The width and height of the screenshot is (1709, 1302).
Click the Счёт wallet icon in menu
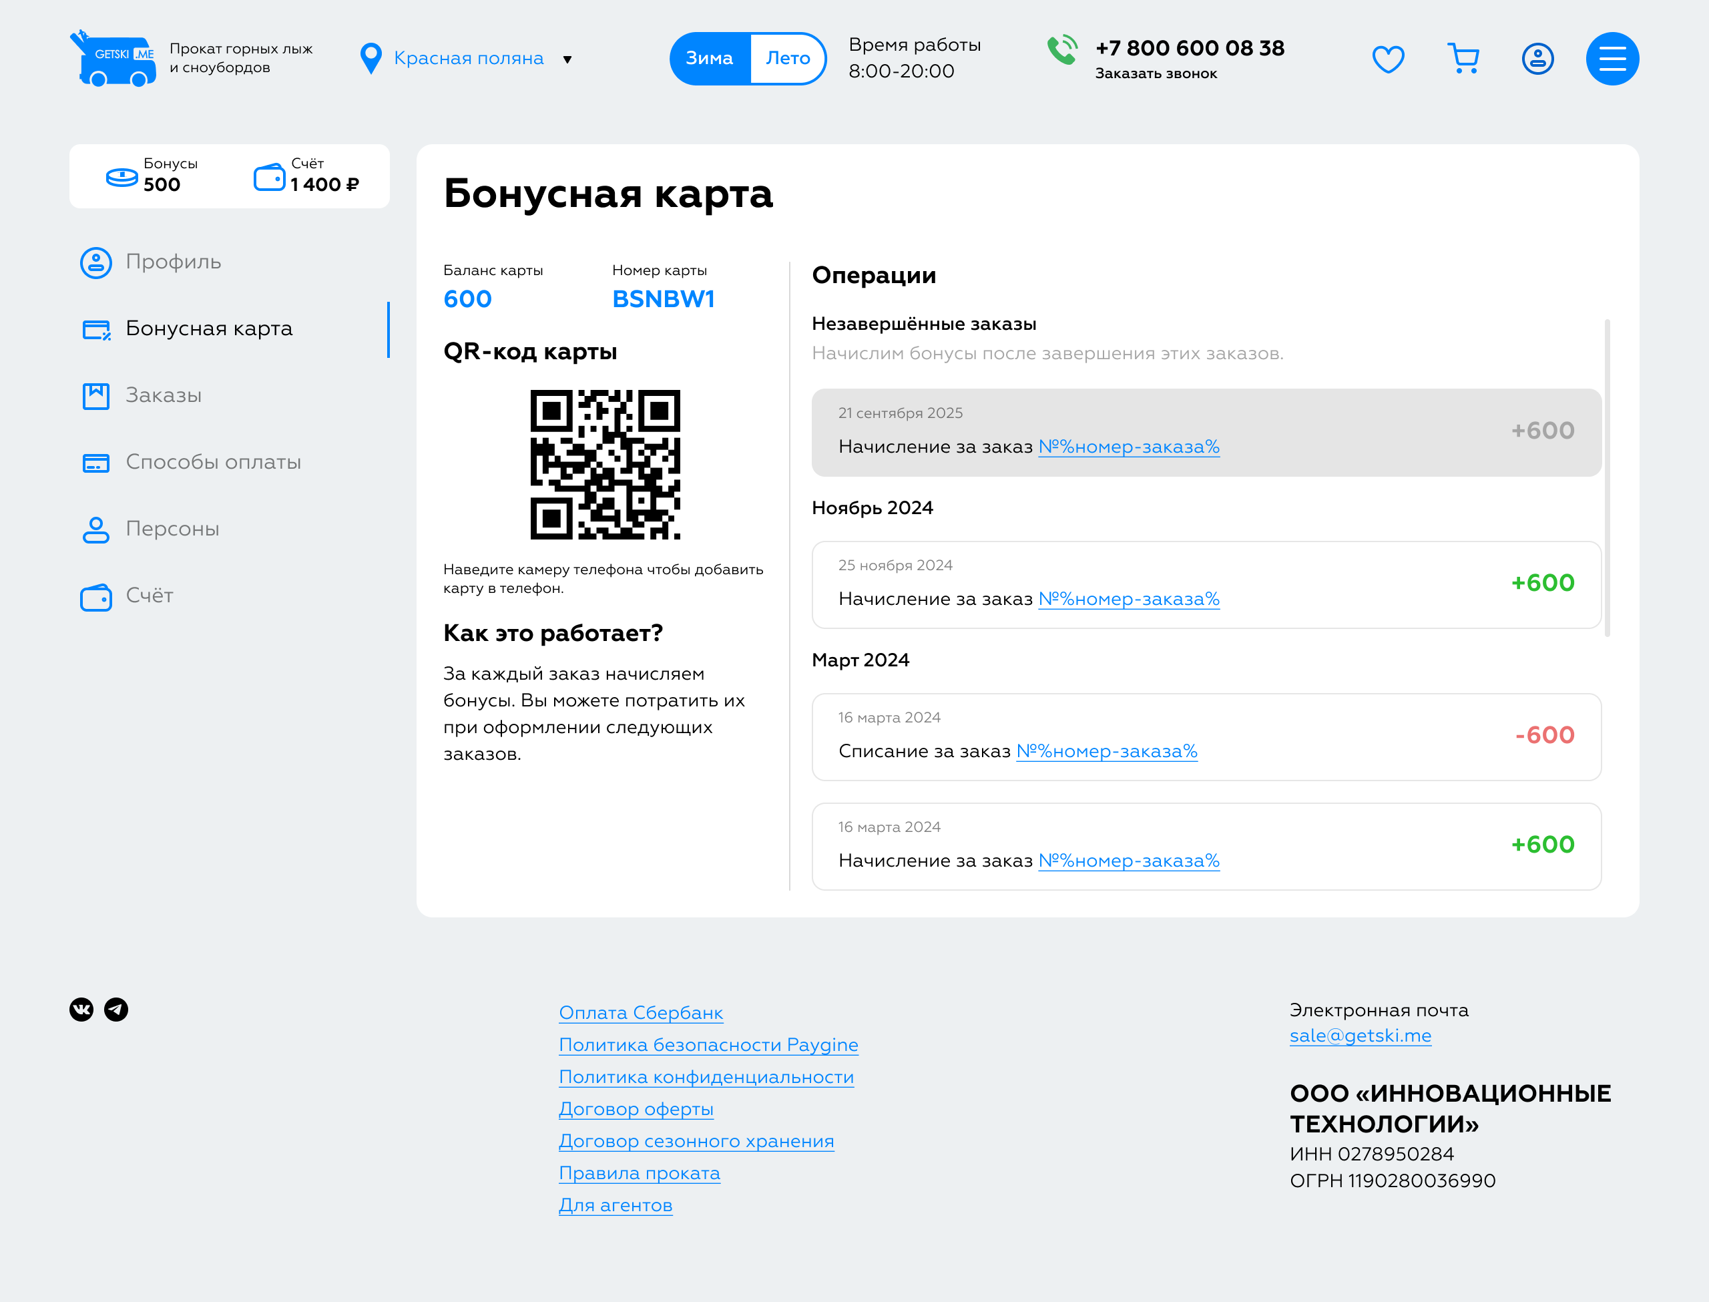coord(96,597)
